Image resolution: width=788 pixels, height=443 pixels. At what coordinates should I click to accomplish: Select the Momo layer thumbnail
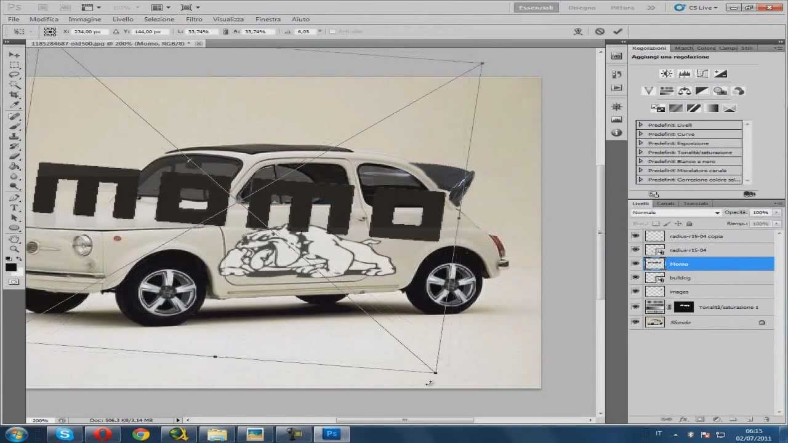[x=654, y=264]
